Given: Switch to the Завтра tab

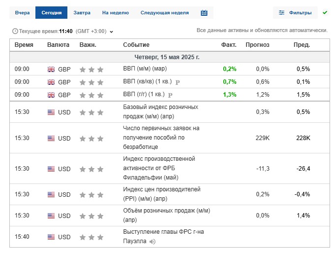Looking at the screenshot, I should pyautogui.click(x=82, y=13).
